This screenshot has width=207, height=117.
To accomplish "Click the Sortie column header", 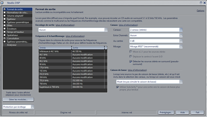I will coord(88,48).
